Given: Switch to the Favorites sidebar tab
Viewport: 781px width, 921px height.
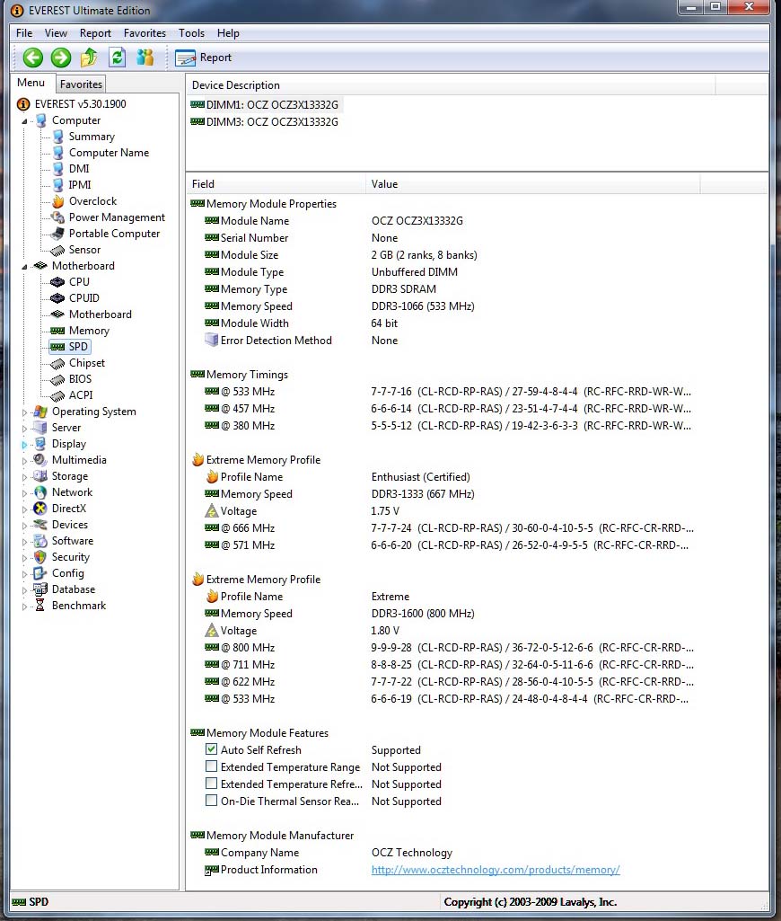Looking at the screenshot, I should click(81, 84).
